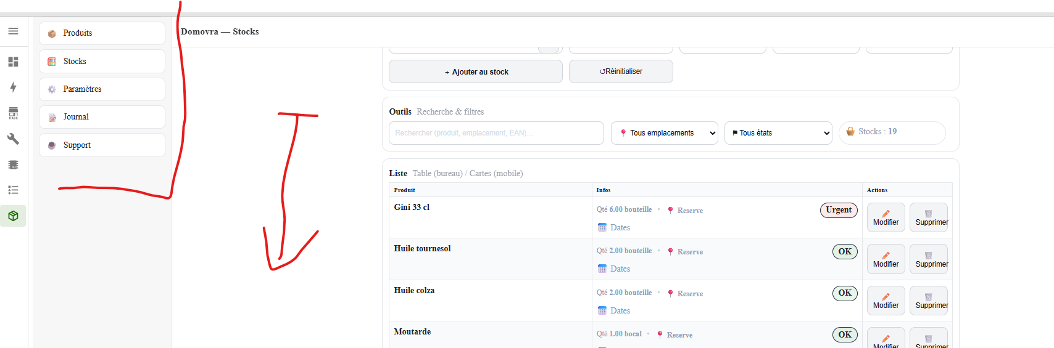The width and height of the screenshot is (1054, 348).
Task: Click the OK badge on Huile colza
Action: (x=845, y=293)
